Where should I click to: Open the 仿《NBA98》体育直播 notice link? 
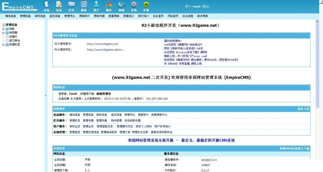183,64
